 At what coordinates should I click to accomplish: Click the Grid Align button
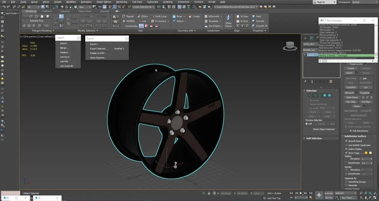[x=366, y=102]
